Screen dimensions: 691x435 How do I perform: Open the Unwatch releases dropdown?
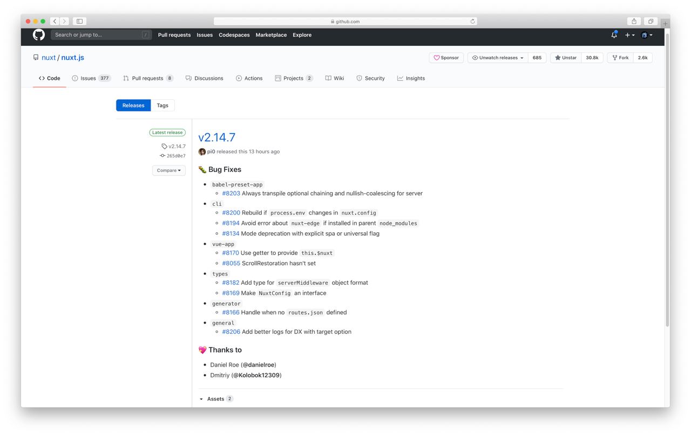498,58
